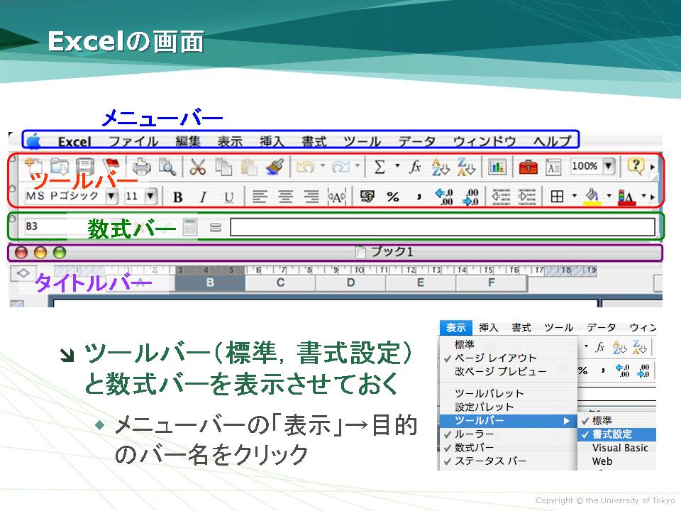Image resolution: width=681 pixels, height=511 pixels.
Task: Click the AutoSum sigma icon
Action: 380,166
